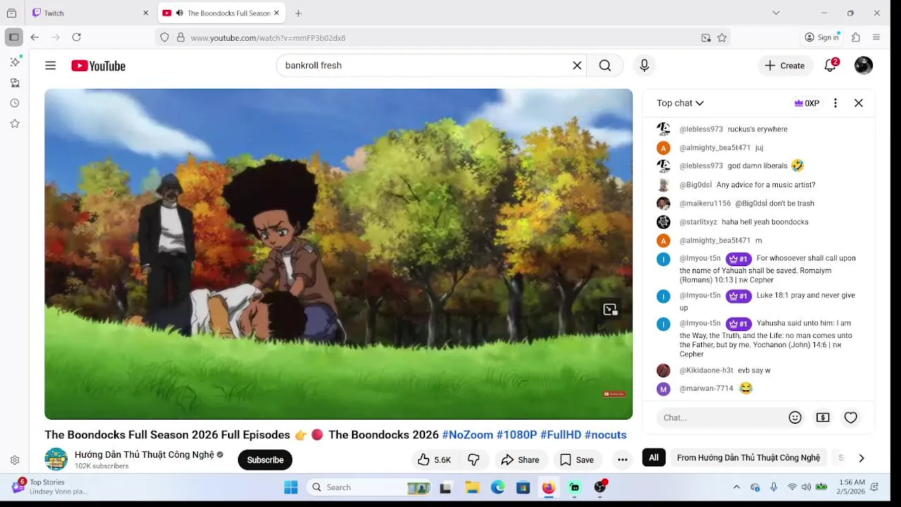Viewport: 901px width, 507px height.
Task: Open the account avatar menu
Action: pos(864,65)
